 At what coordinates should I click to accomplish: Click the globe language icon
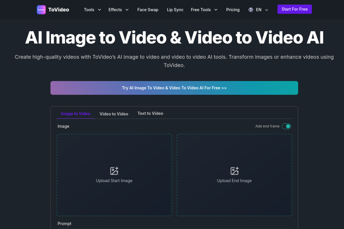[251, 10]
